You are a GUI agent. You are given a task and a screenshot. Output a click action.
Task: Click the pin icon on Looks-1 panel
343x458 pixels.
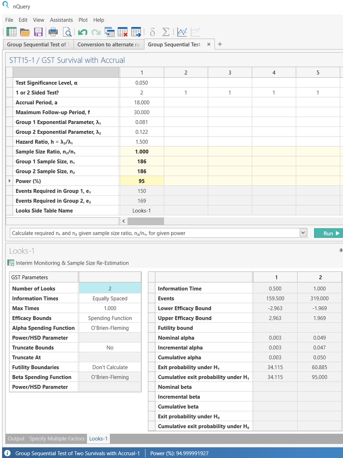pyautogui.click(x=341, y=250)
